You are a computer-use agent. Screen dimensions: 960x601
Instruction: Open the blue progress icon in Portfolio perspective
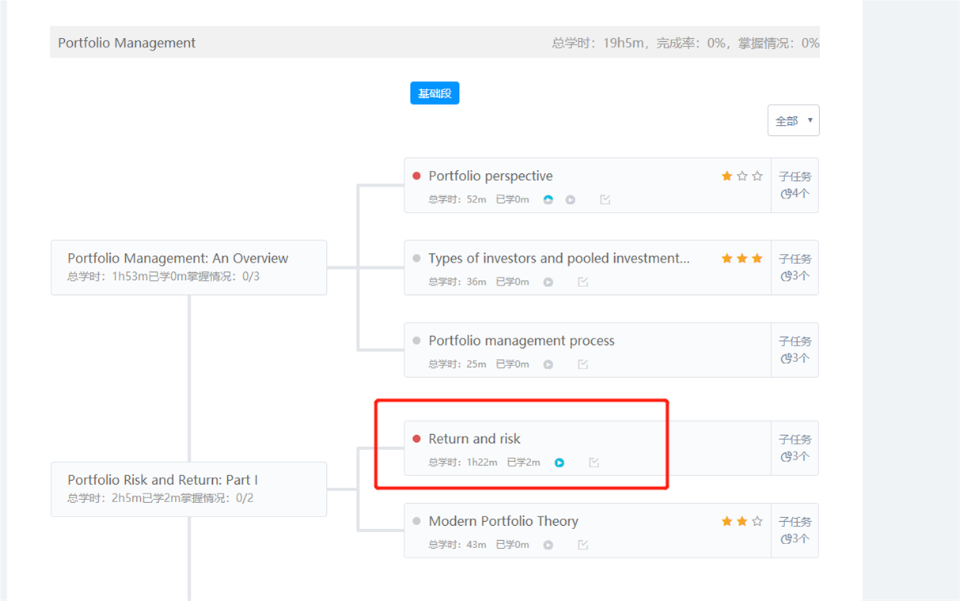(548, 200)
